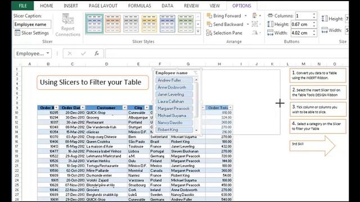Click the slicer scrollbar up arrow
The width and height of the screenshot is (360, 202).
click(x=196, y=80)
